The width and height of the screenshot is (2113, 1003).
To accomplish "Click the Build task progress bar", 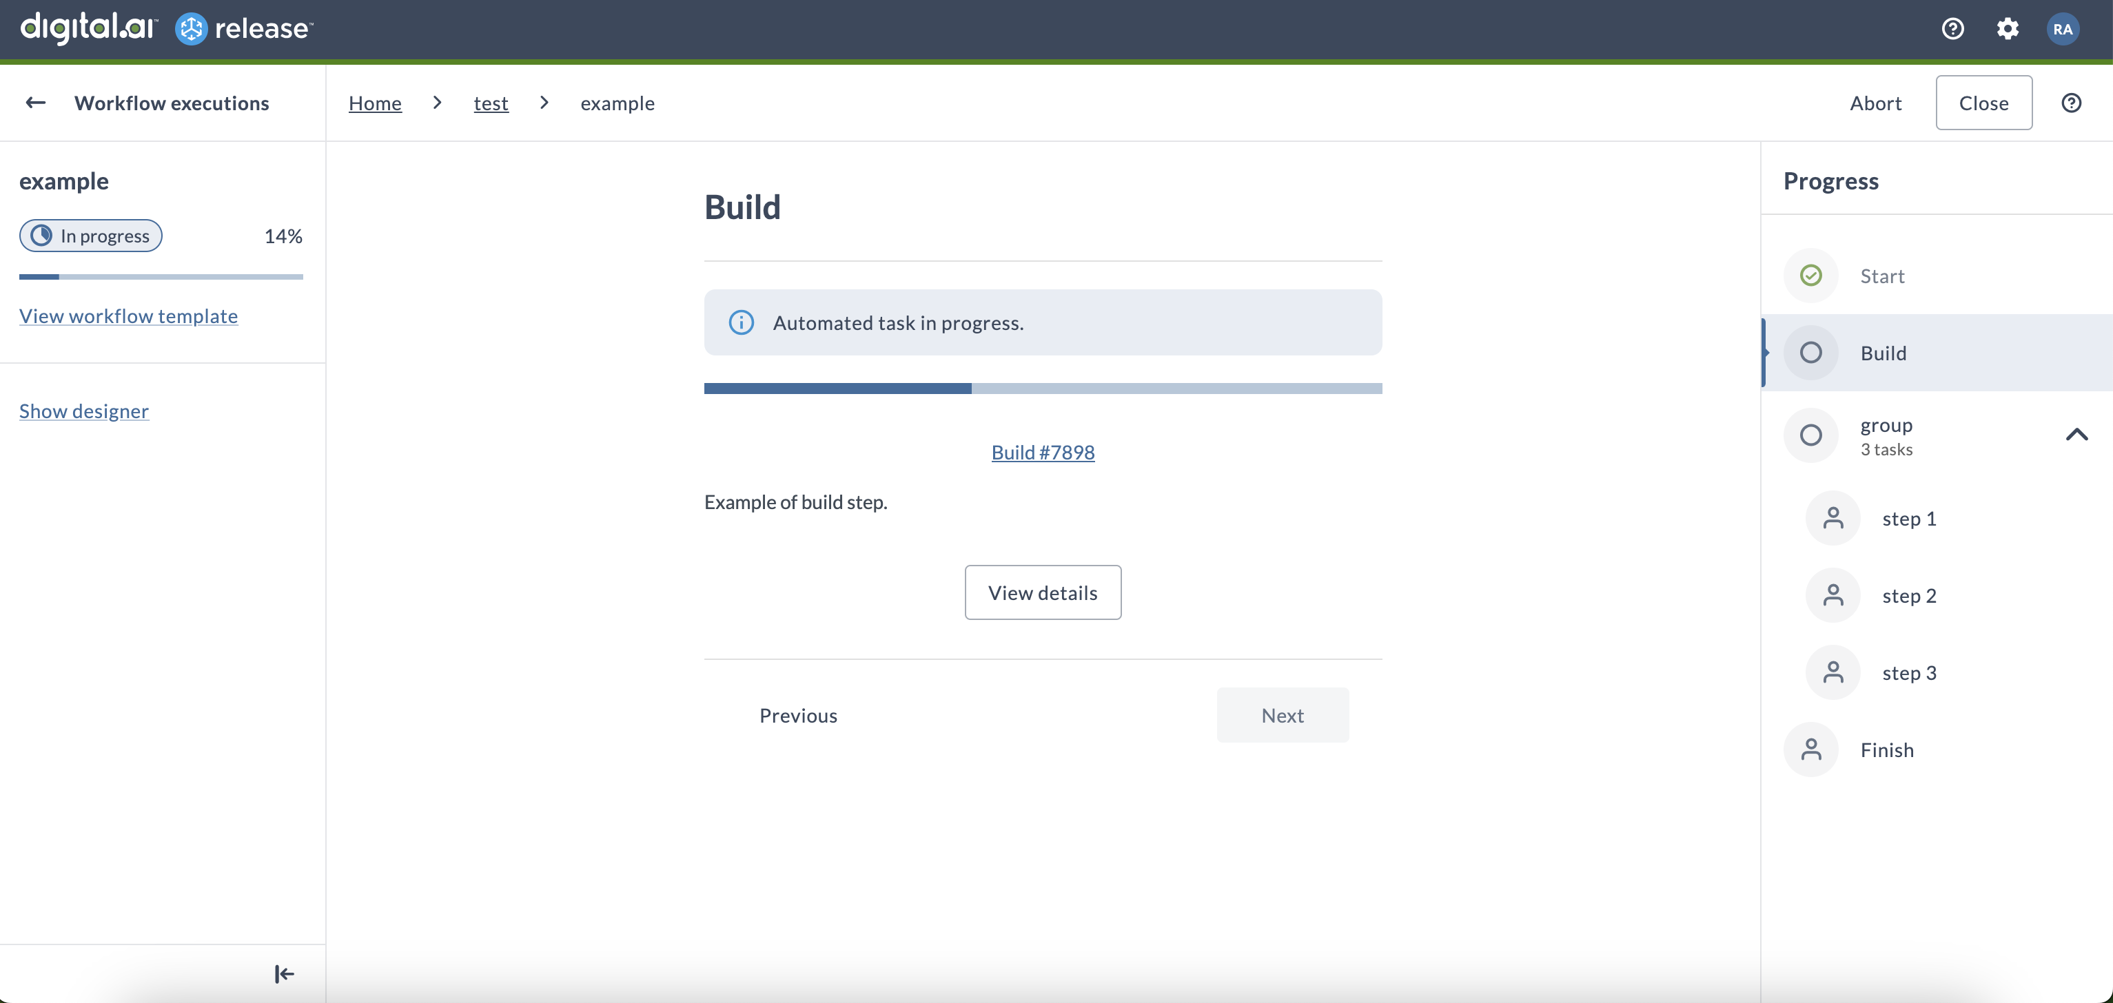I will coord(1043,388).
